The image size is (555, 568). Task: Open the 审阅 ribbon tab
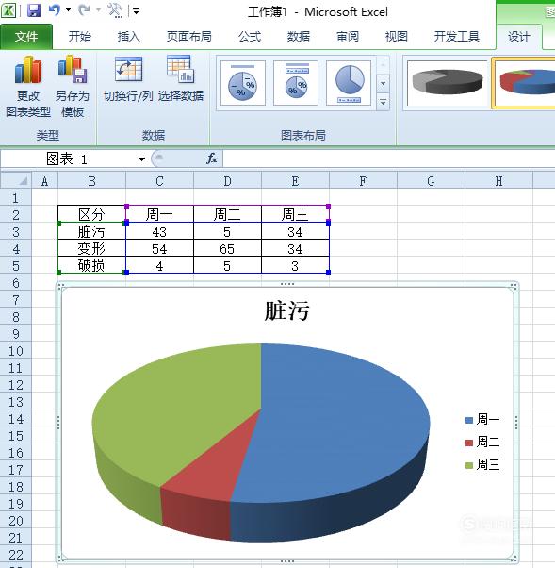click(348, 37)
